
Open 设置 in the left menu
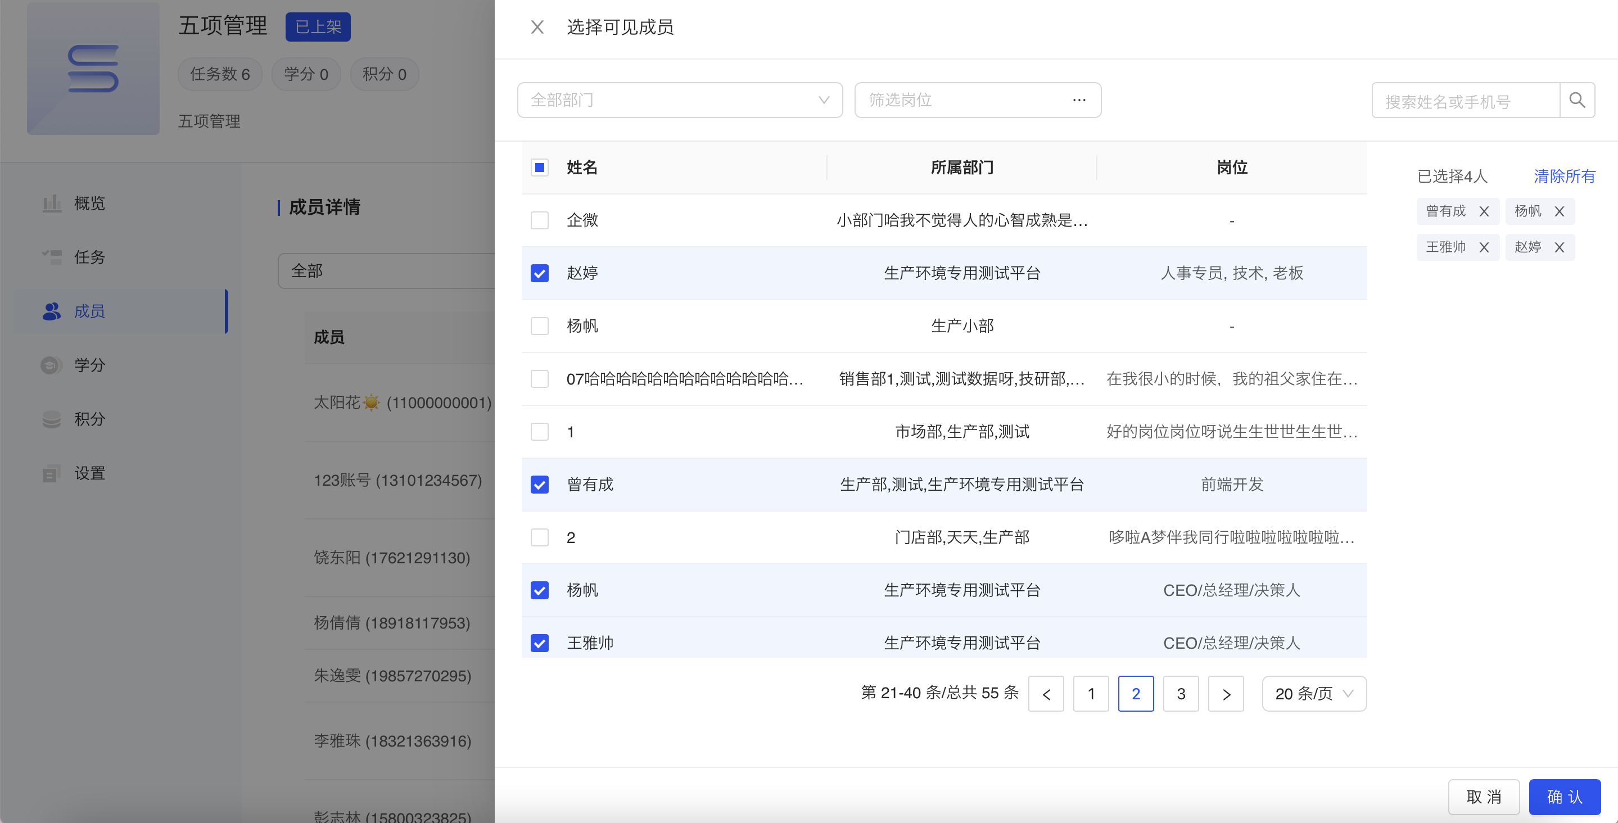coord(121,473)
